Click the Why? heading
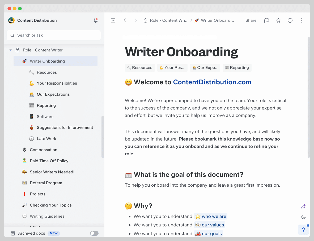The image size is (314, 241). click(x=143, y=206)
